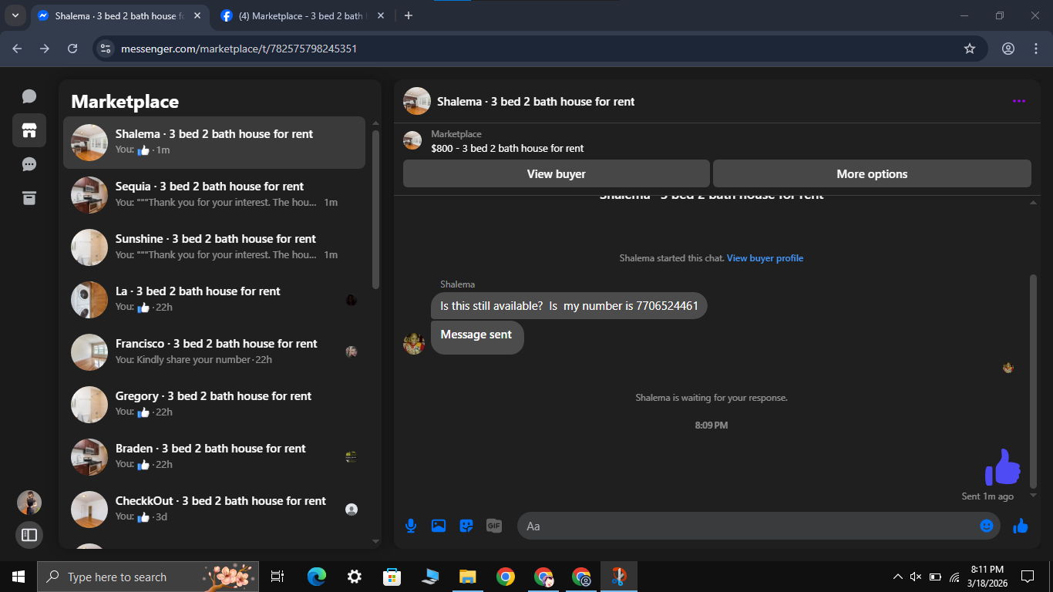Open File Explorer from taskbar
The height and width of the screenshot is (592, 1053).
pyautogui.click(x=468, y=577)
